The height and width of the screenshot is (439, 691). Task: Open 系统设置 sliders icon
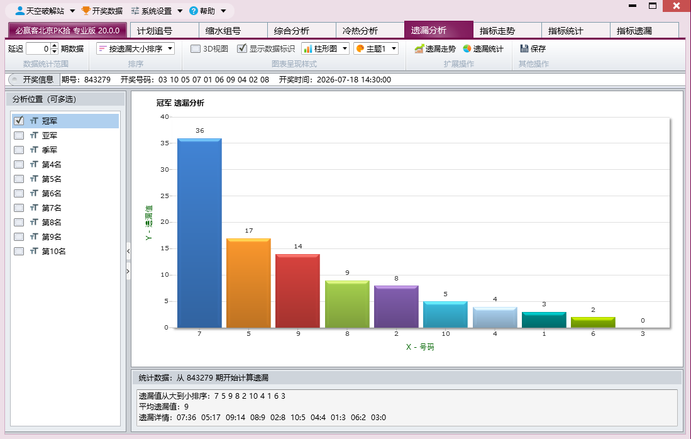coord(135,11)
